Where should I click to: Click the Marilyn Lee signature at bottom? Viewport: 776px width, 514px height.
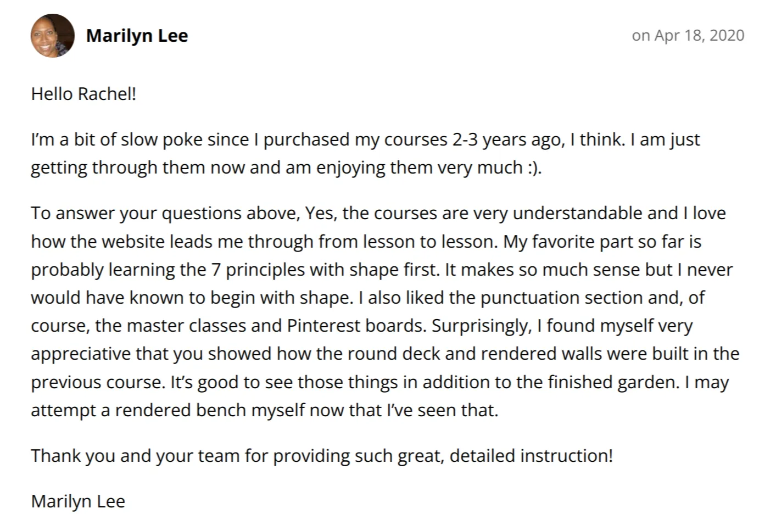click(x=78, y=501)
